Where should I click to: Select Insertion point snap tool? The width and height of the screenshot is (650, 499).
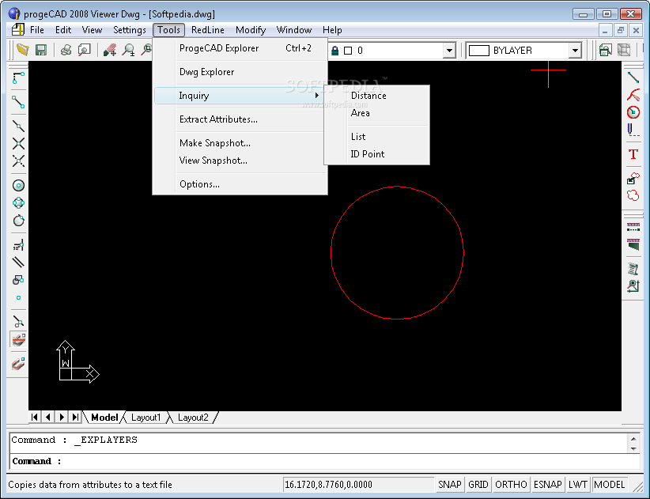point(18,280)
